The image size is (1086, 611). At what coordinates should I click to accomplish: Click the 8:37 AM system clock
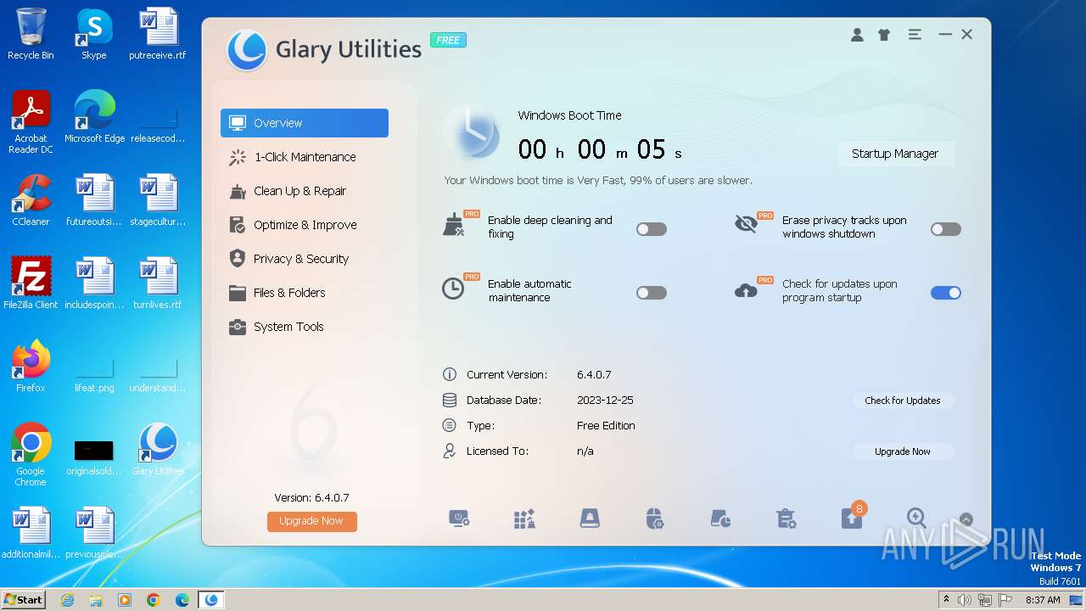[x=1043, y=600]
